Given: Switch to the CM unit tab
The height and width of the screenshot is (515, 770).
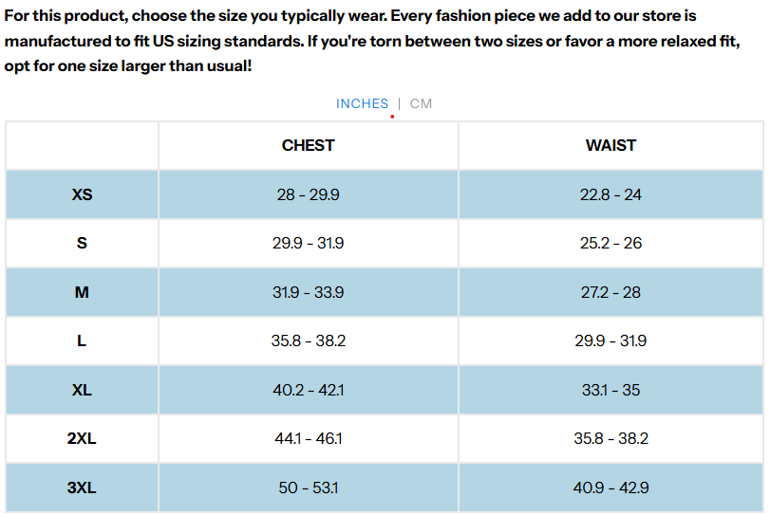Looking at the screenshot, I should (x=421, y=103).
